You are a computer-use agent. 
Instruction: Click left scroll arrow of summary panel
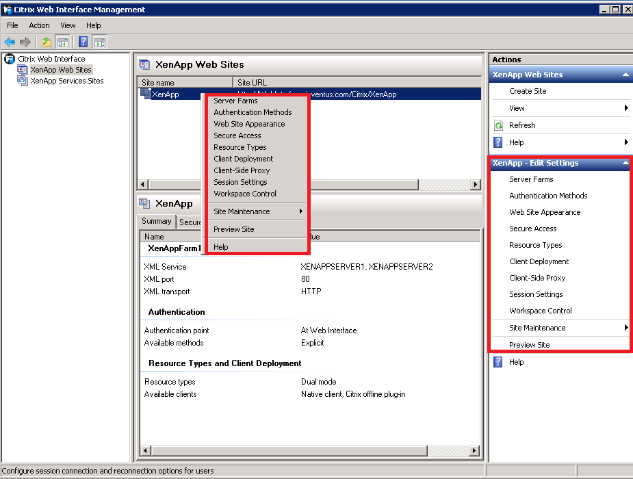[x=145, y=451]
